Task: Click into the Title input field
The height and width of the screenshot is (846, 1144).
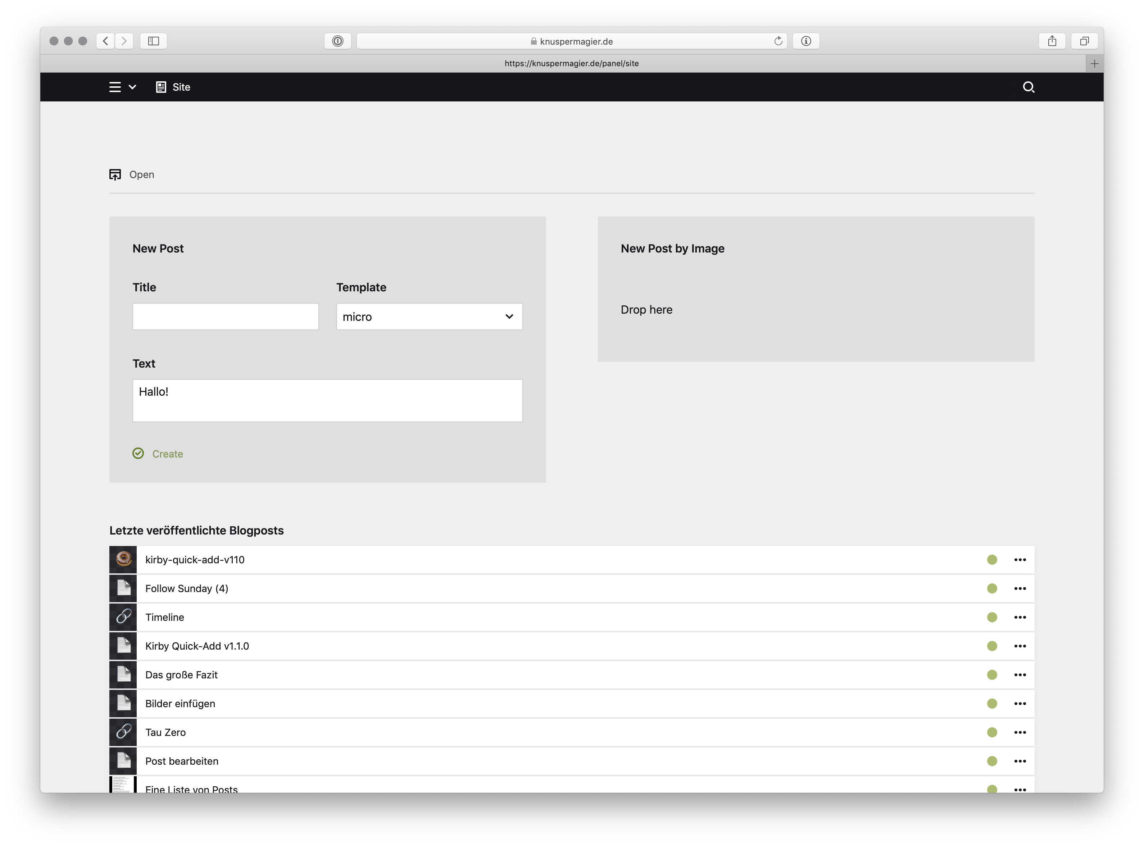Action: click(225, 317)
